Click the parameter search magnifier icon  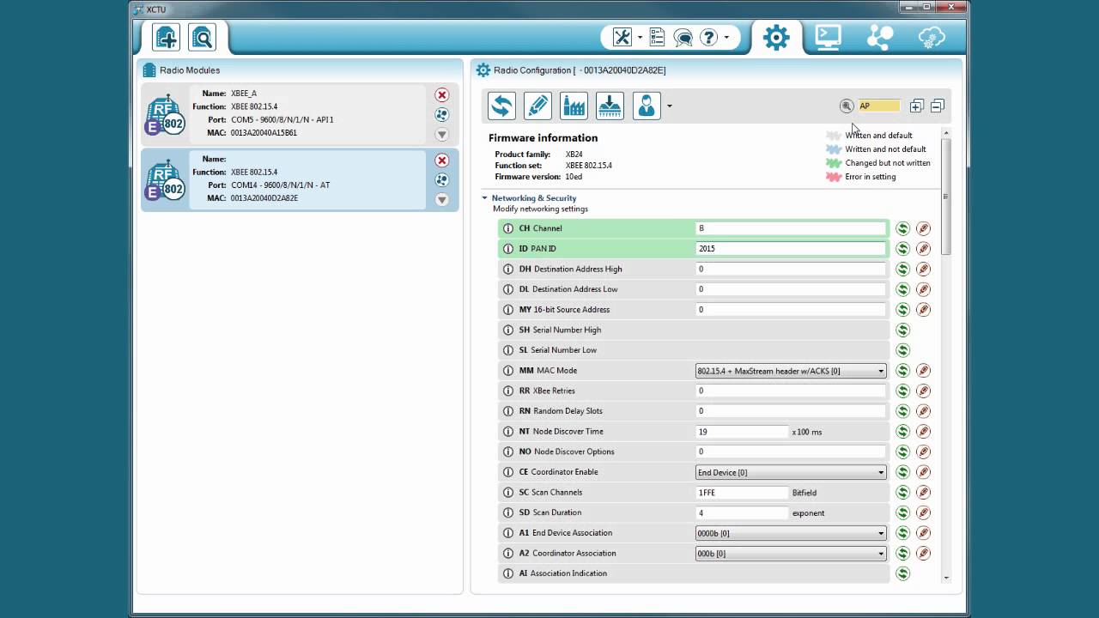tap(847, 106)
